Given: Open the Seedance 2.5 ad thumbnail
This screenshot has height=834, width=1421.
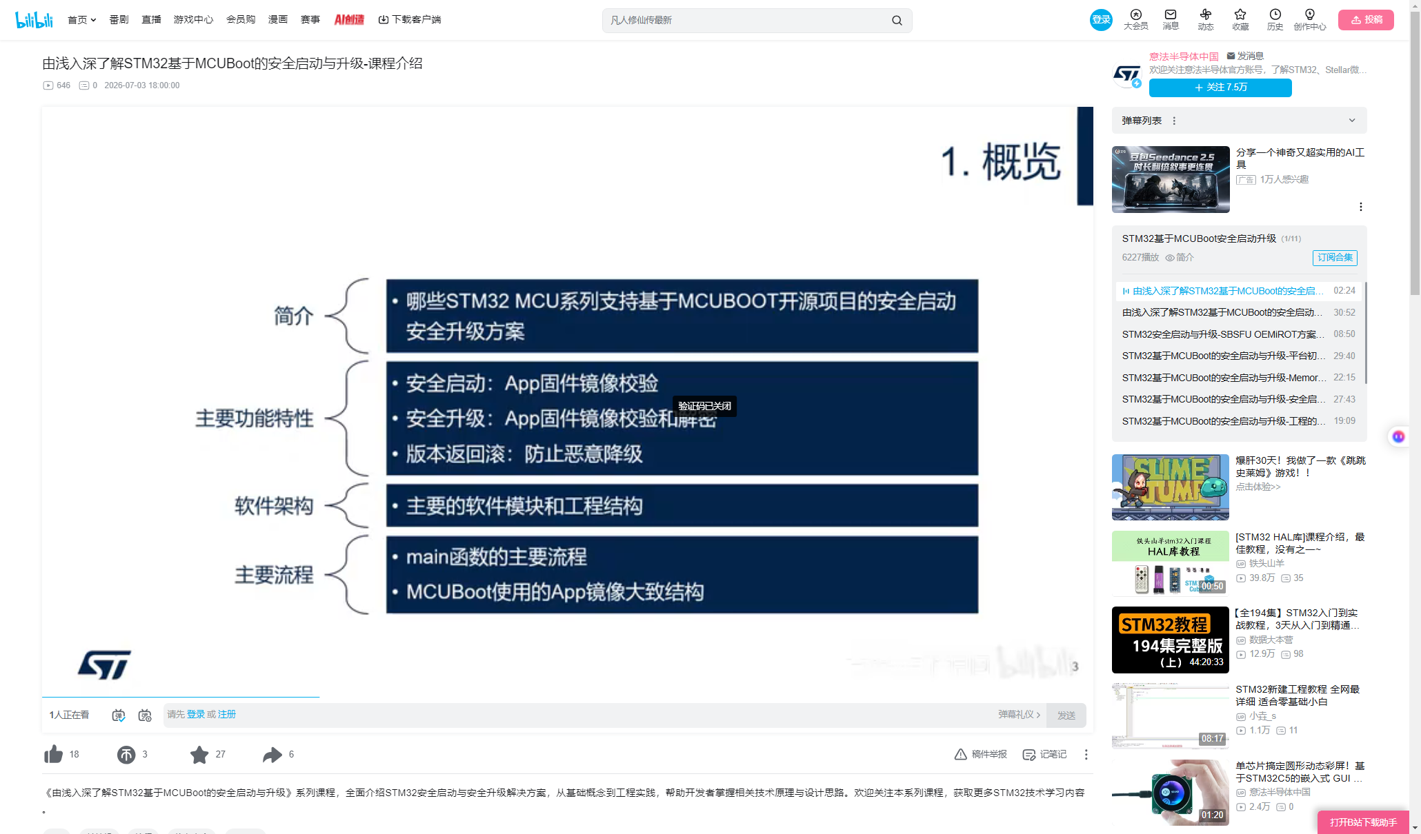Looking at the screenshot, I should pos(1171,179).
